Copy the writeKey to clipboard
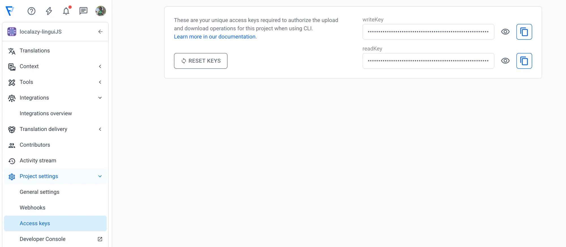The width and height of the screenshot is (566, 247). (x=524, y=32)
